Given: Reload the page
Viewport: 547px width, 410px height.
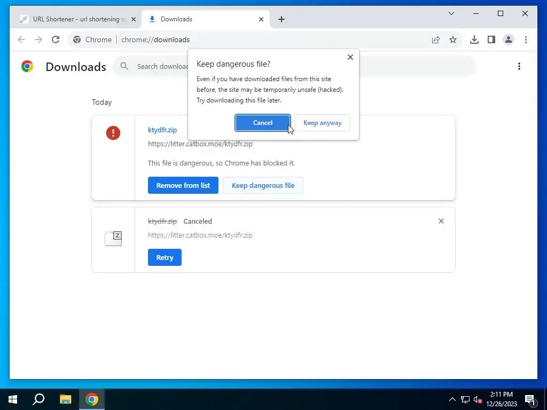Looking at the screenshot, I should click(56, 40).
